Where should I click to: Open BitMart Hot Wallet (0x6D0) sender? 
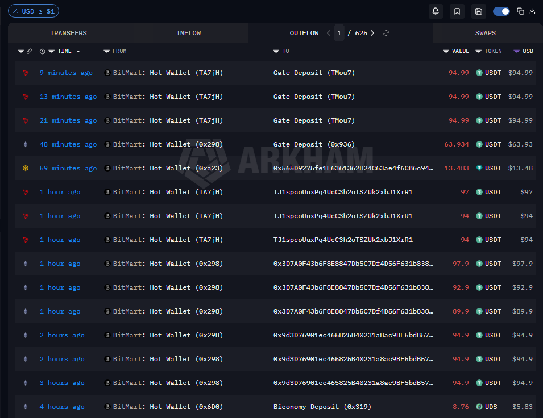pos(168,407)
